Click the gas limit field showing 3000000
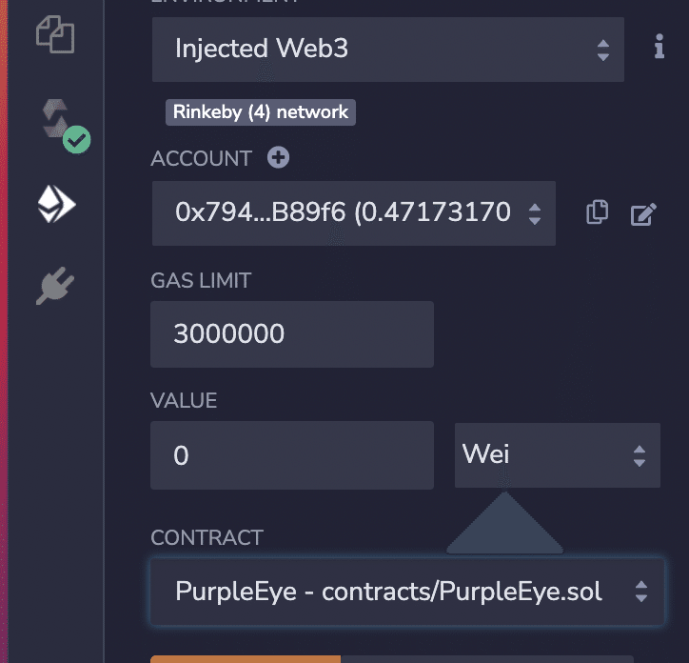 pos(291,334)
